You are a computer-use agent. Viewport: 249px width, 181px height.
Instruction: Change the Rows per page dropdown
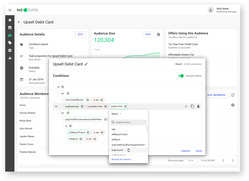pyautogui.click(x=191, y=160)
